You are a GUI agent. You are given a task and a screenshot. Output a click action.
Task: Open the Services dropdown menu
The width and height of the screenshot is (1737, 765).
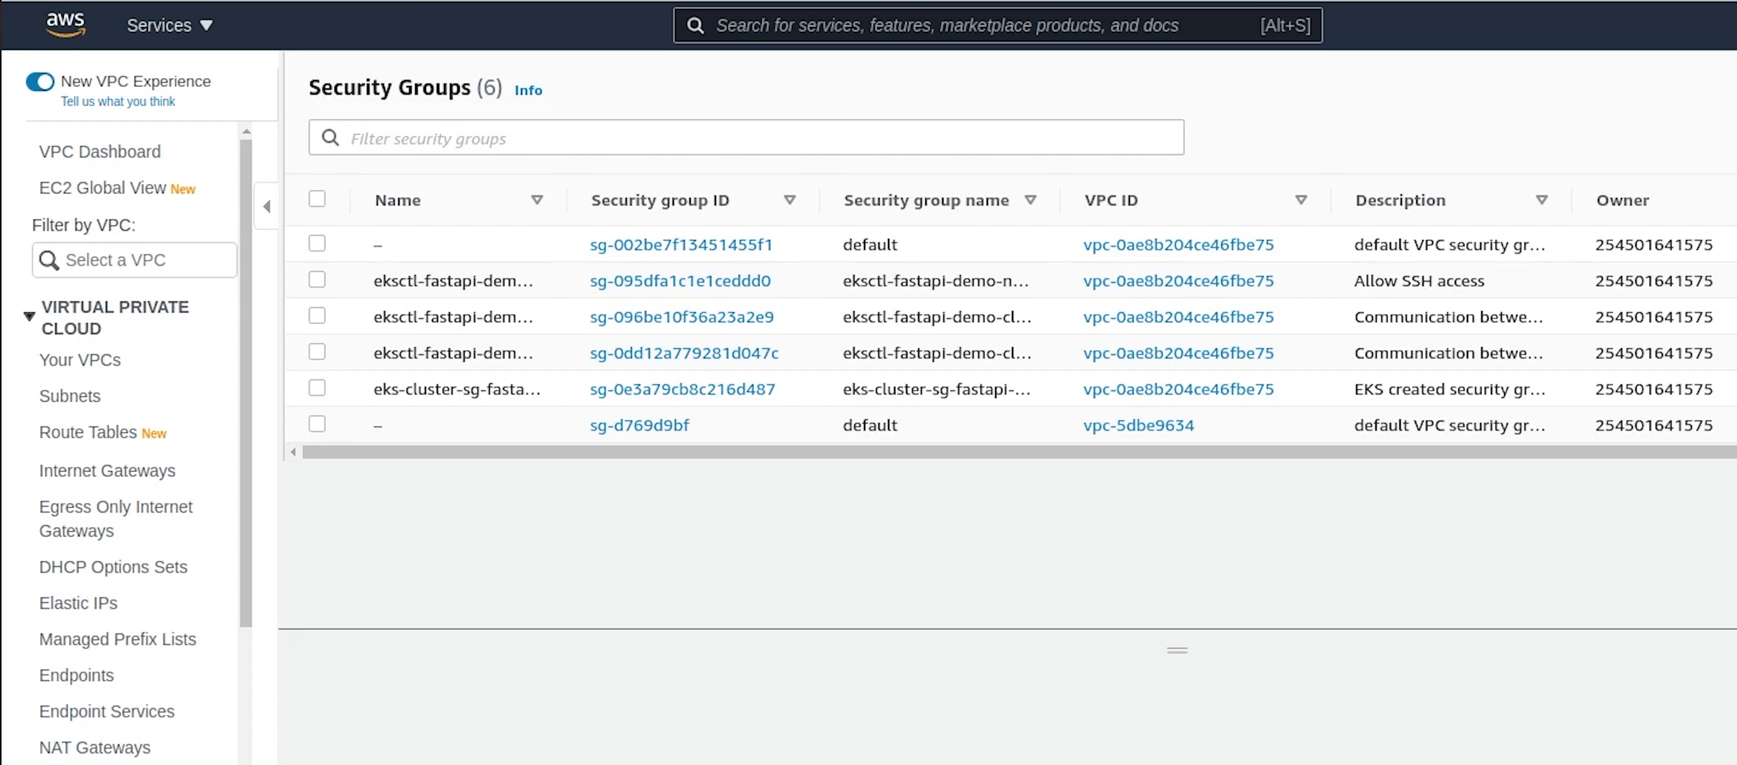click(x=169, y=26)
